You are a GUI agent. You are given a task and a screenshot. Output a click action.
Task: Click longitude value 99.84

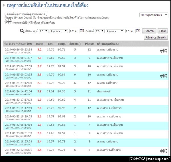[62, 75]
